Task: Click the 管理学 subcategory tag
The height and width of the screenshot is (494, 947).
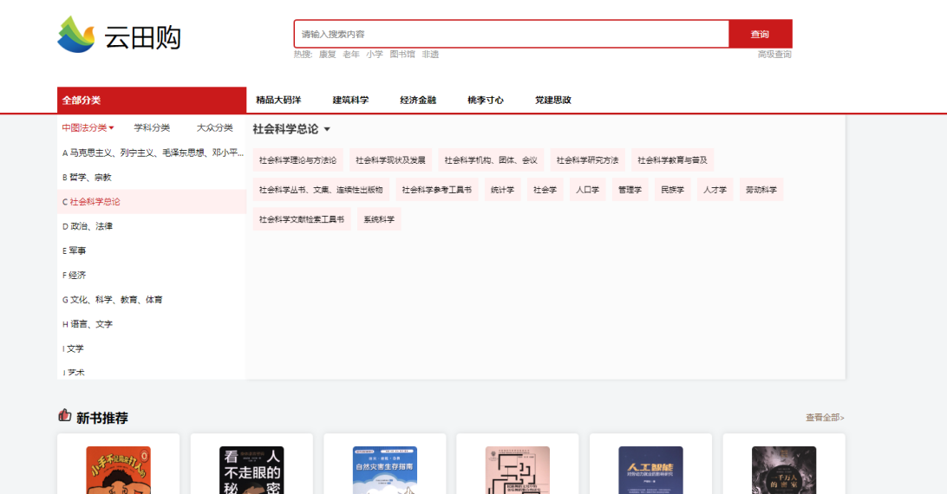Action: coord(630,190)
